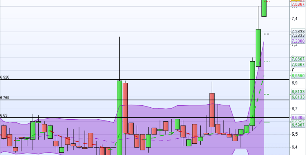This screenshot has width=306, height=155.
Task: Click the 6,5967 price tag
Action: (x=298, y=125)
